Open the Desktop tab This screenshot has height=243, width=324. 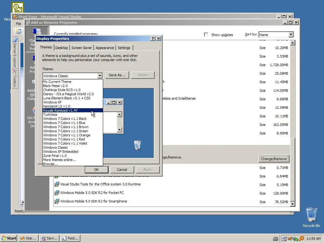[x=62, y=48]
